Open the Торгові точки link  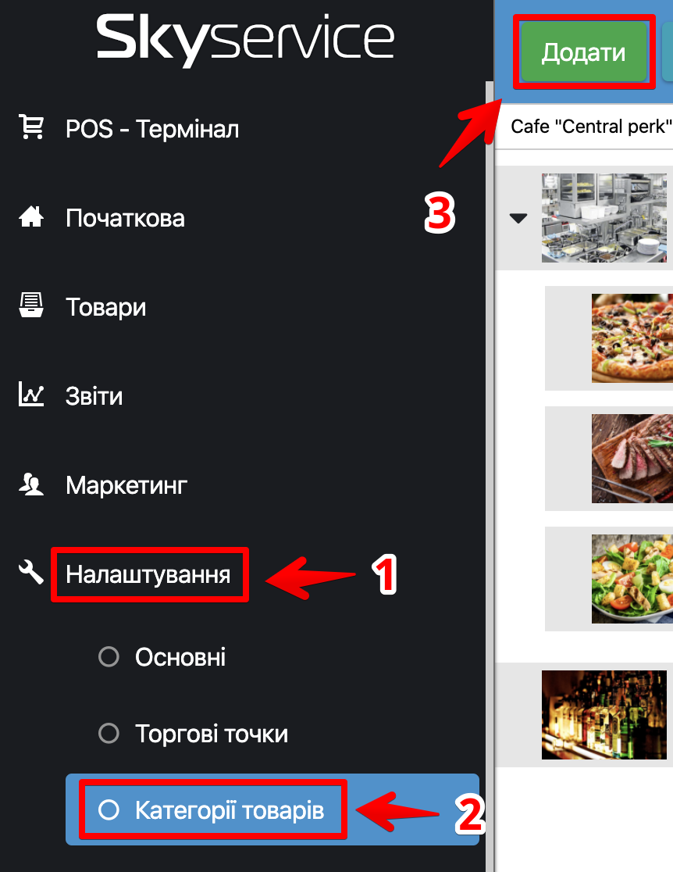211,734
